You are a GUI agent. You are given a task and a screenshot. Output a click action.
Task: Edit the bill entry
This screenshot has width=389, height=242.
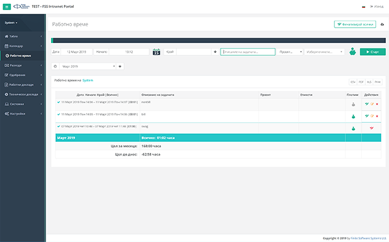point(372,116)
